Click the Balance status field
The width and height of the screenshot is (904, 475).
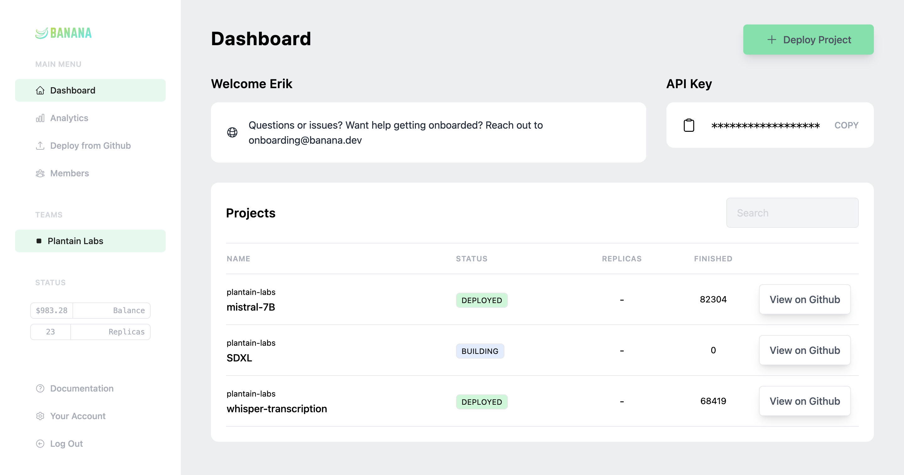(x=90, y=311)
